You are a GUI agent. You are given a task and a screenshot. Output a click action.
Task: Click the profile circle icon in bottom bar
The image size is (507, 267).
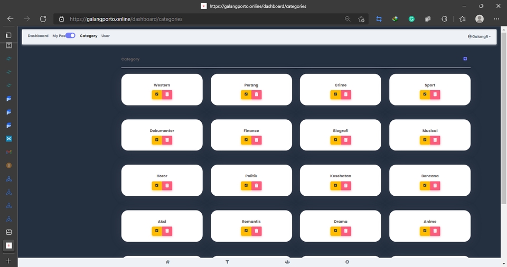coord(347,262)
